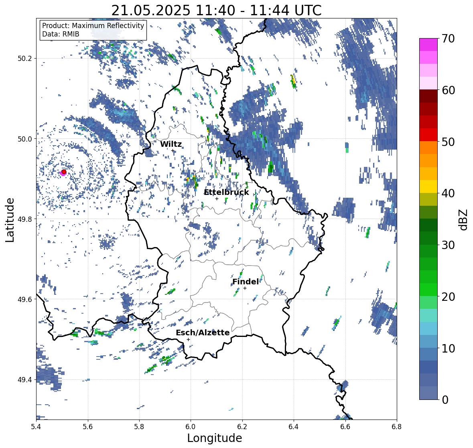Click the cross marker below Ettelbruck label

217,199
